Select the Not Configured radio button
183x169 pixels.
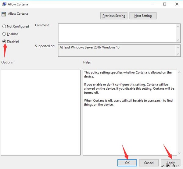pyautogui.click(x=4, y=26)
